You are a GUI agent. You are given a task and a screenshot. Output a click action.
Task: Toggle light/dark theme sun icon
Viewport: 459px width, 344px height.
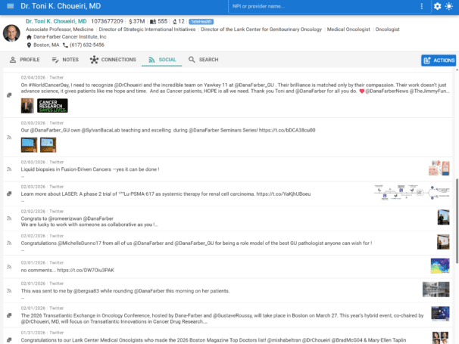[x=451, y=6]
